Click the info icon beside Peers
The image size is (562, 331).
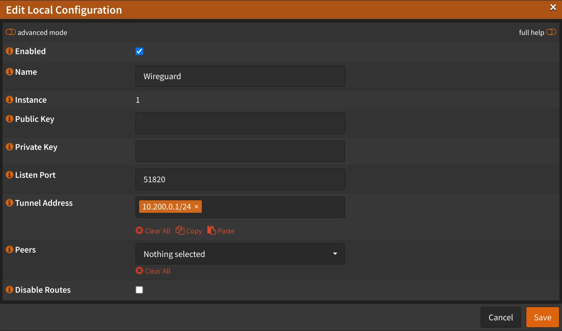point(10,250)
